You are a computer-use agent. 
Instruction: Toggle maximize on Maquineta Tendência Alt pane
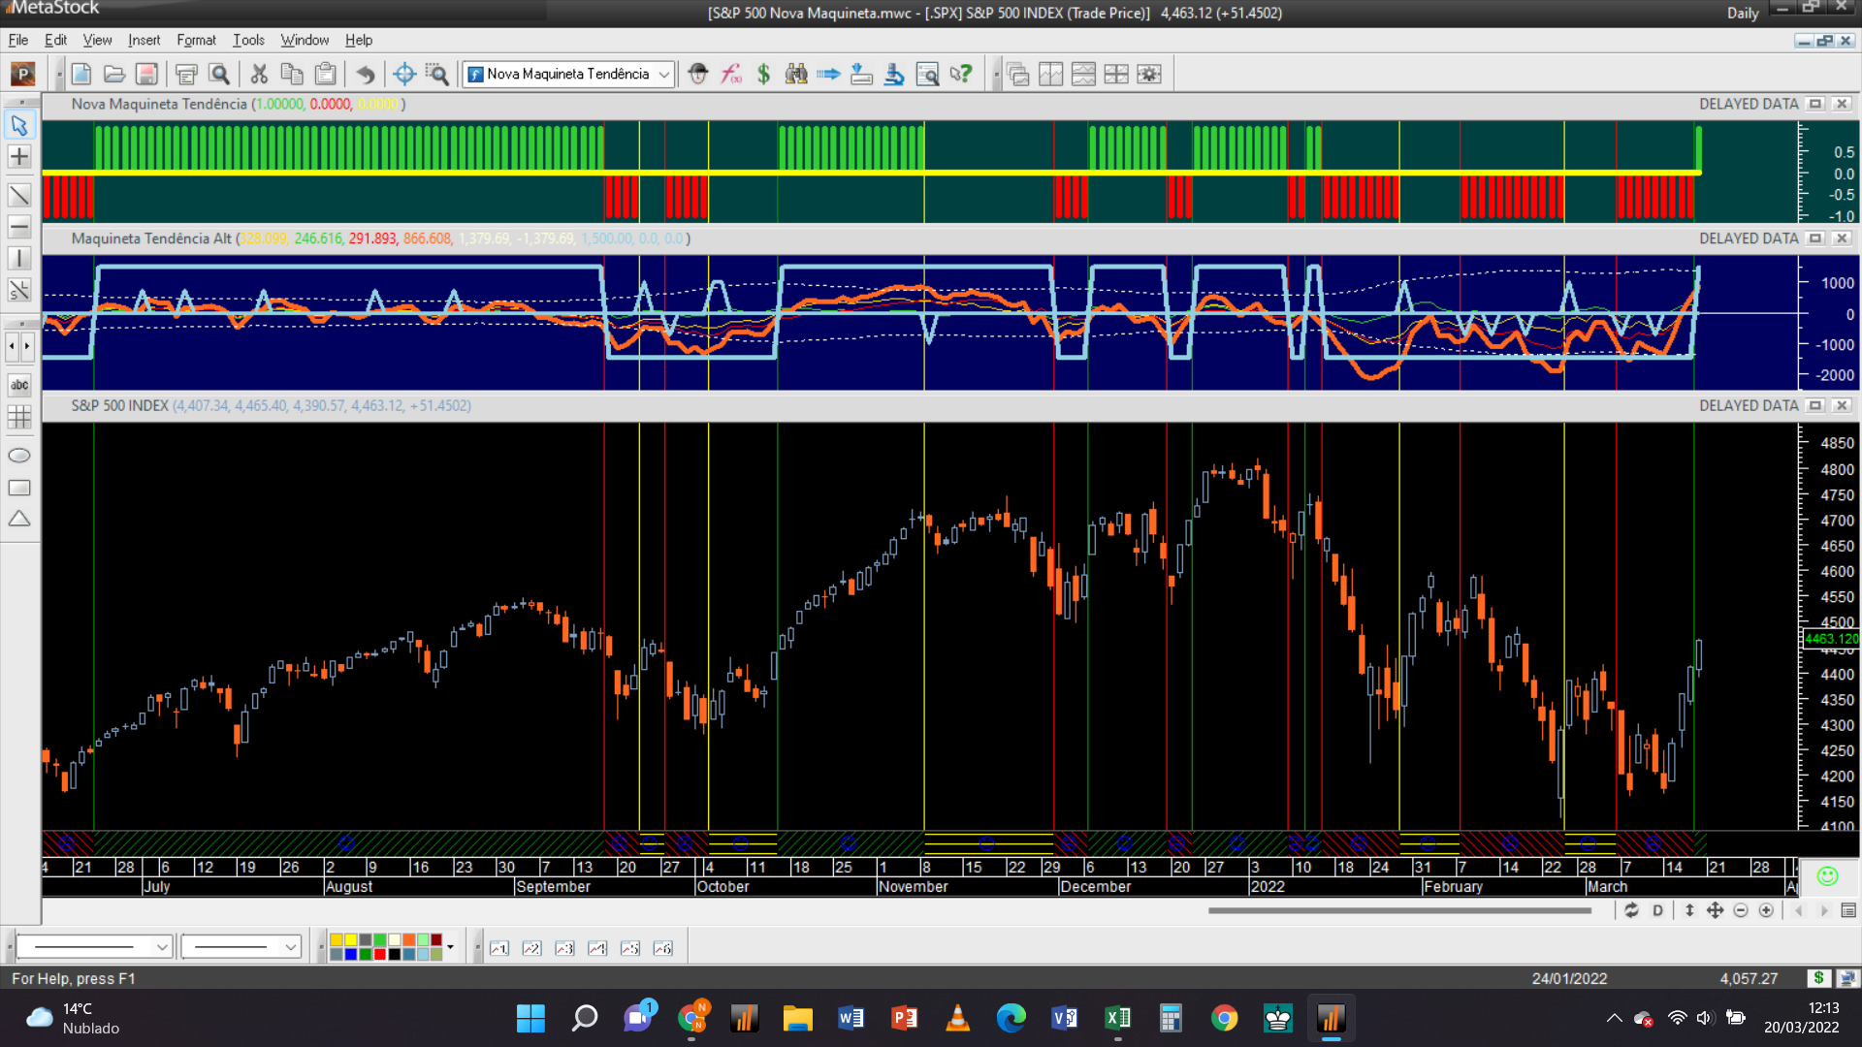(1815, 238)
